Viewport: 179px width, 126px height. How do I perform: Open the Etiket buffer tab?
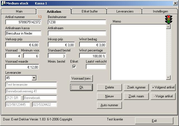click(89, 11)
